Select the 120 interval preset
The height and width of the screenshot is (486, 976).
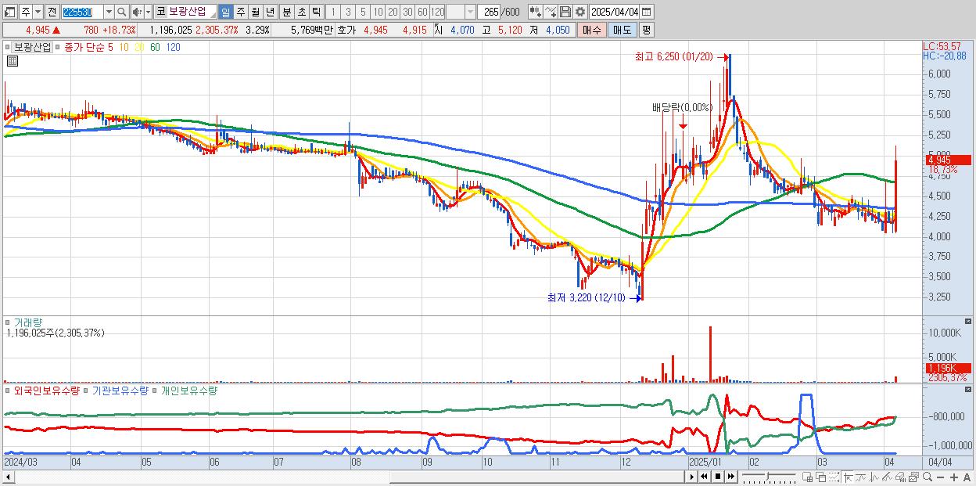click(437, 12)
